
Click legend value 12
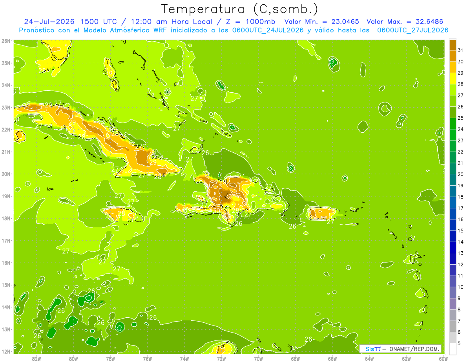[460, 264]
